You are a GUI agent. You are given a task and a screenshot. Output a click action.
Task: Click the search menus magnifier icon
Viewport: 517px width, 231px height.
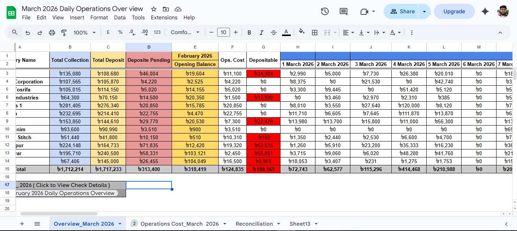pos(15,32)
